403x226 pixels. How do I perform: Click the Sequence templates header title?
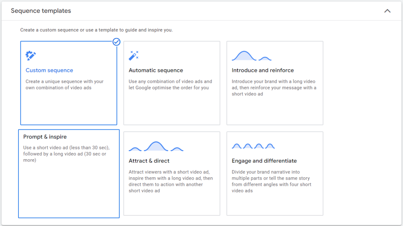coord(41,11)
